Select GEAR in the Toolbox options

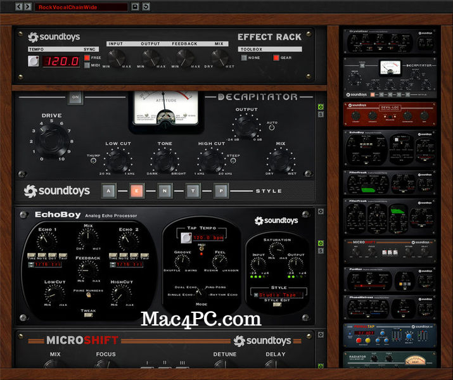(x=276, y=58)
